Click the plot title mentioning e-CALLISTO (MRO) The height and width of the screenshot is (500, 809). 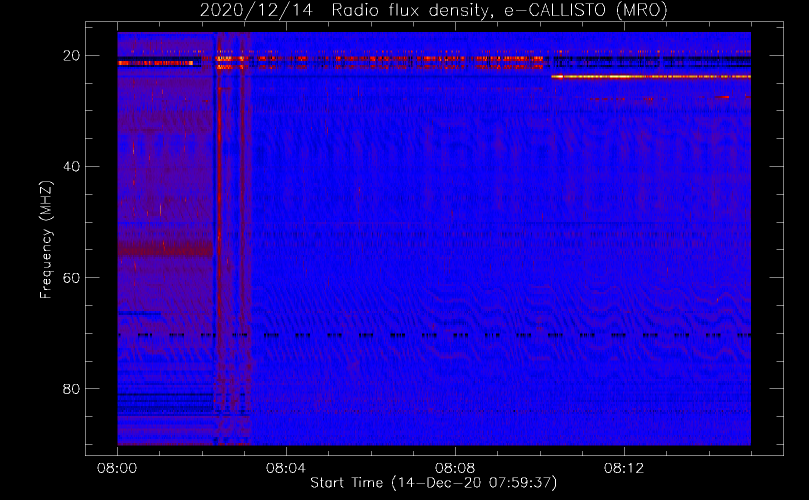tap(433, 10)
